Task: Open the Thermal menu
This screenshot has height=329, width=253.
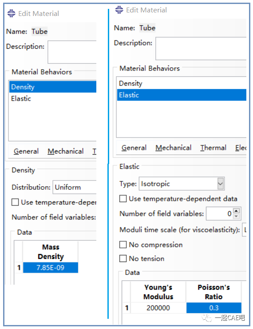Action: tap(213, 148)
